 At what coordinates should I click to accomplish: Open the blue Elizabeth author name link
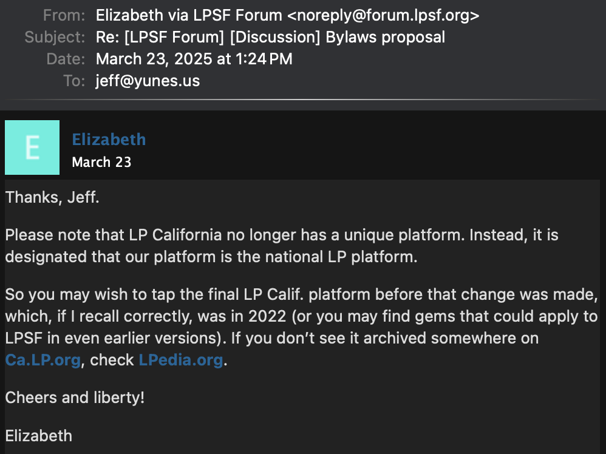(x=109, y=140)
